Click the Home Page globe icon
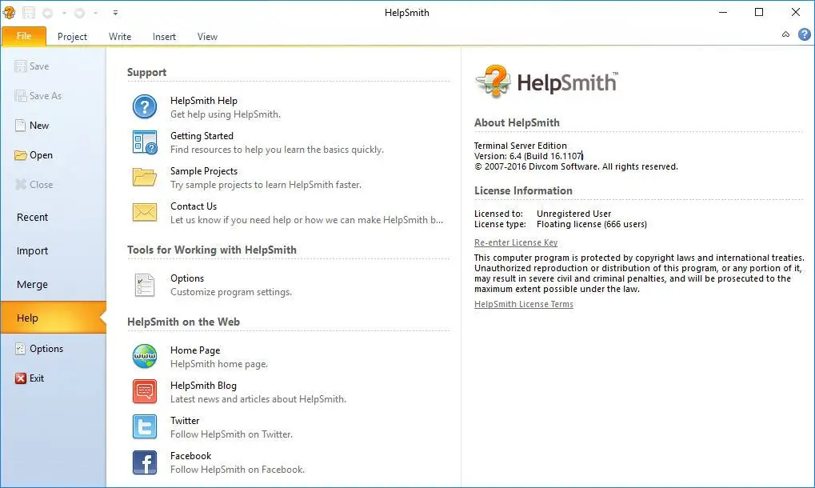Image resolution: width=815 pixels, height=488 pixels. click(145, 357)
